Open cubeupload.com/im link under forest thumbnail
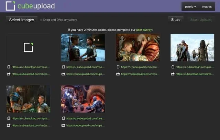Image resolution: width=220 pixels, height=140 pixels. point(31,126)
